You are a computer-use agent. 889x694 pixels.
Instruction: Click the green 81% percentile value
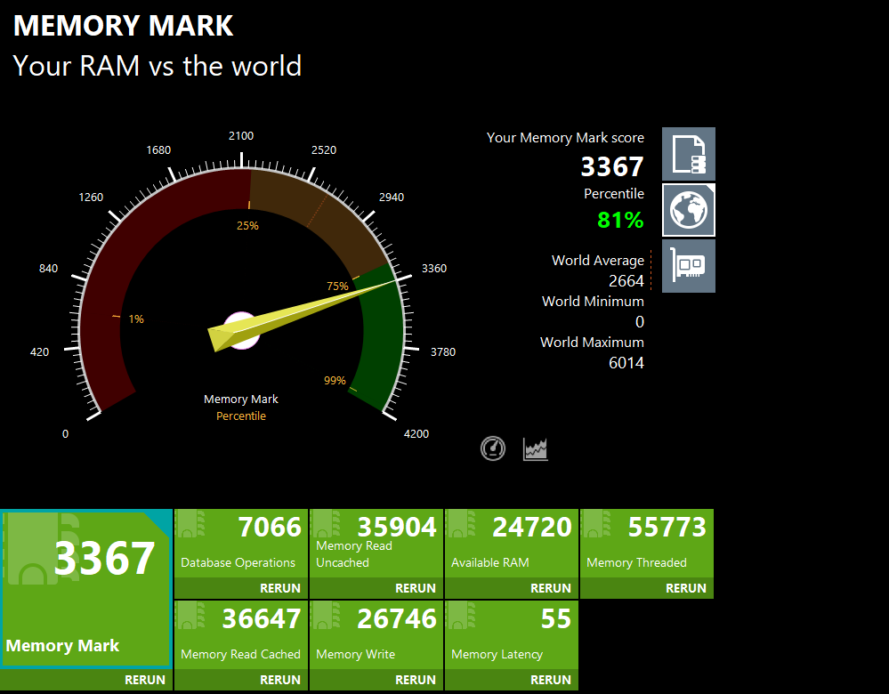coord(620,220)
